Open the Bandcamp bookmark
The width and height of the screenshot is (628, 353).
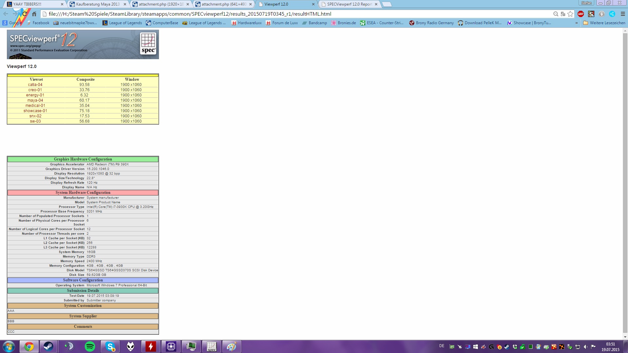tap(315, 23)
